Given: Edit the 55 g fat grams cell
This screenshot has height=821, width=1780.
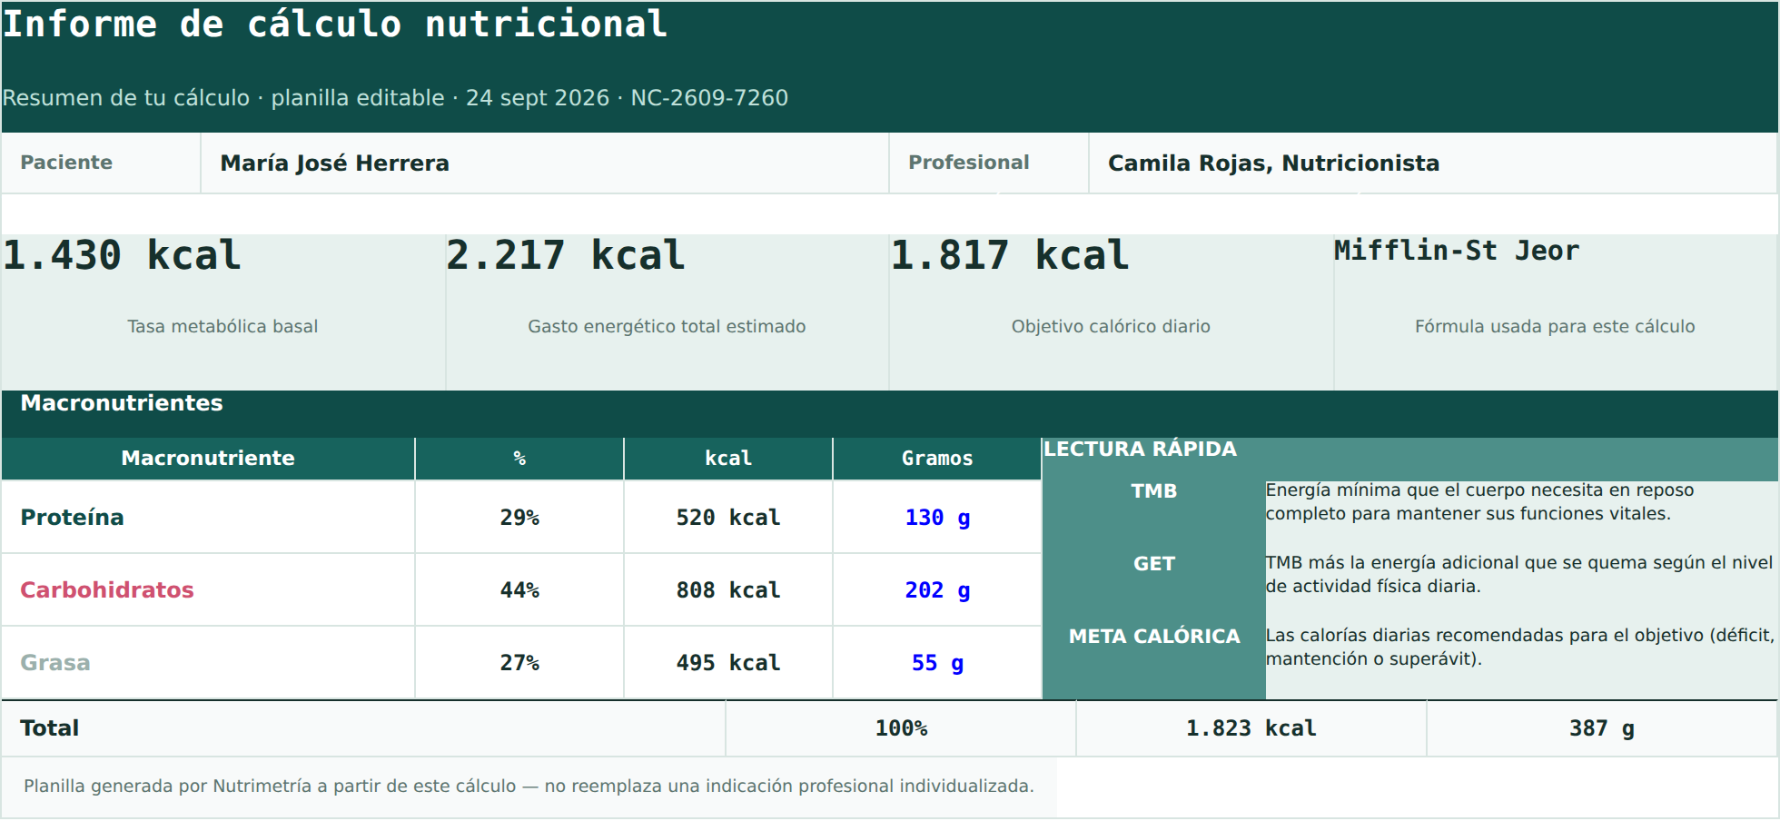Looking at the screenshot, I should click(937, 663).
